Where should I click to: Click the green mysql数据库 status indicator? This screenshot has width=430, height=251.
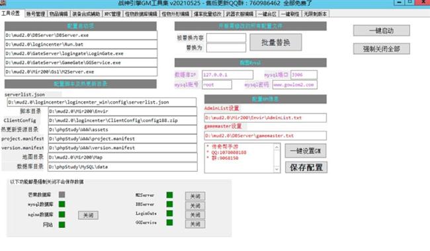pos(62,204)
